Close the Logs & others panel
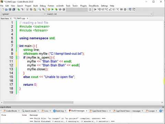The image size is (165, 124). point(163,107)
